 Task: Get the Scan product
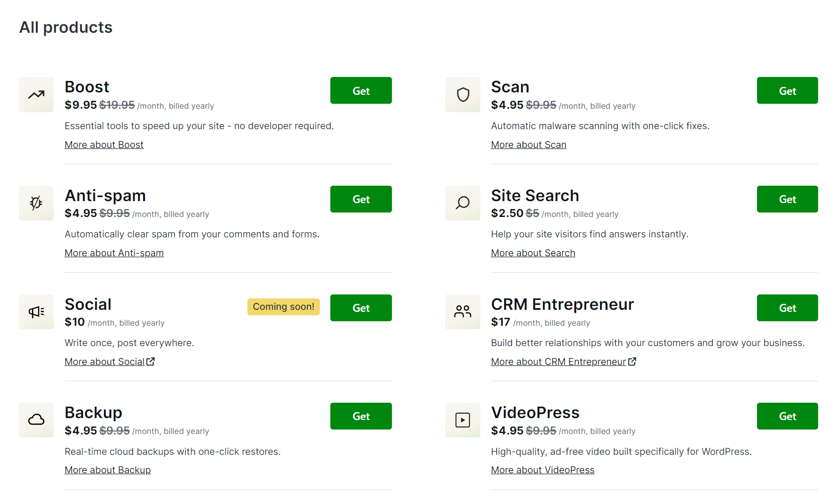(x=787, y=90)
